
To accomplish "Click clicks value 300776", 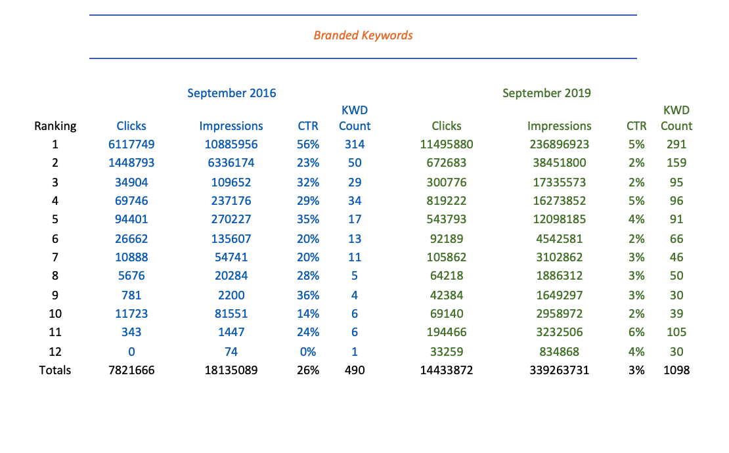I will point(447,183).
